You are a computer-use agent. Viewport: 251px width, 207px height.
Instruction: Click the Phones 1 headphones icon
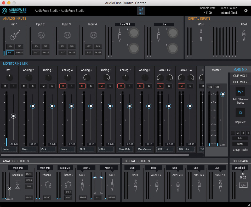[x=48, y=185]
